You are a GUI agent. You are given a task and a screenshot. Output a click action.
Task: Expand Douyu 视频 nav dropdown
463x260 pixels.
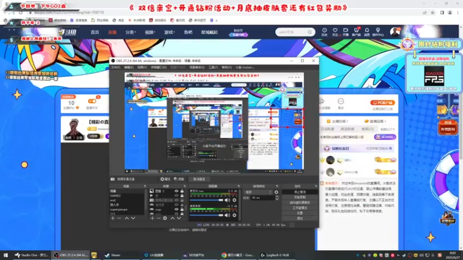pos(150,32)
